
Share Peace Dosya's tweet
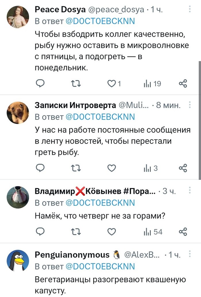tap(183, 84)
